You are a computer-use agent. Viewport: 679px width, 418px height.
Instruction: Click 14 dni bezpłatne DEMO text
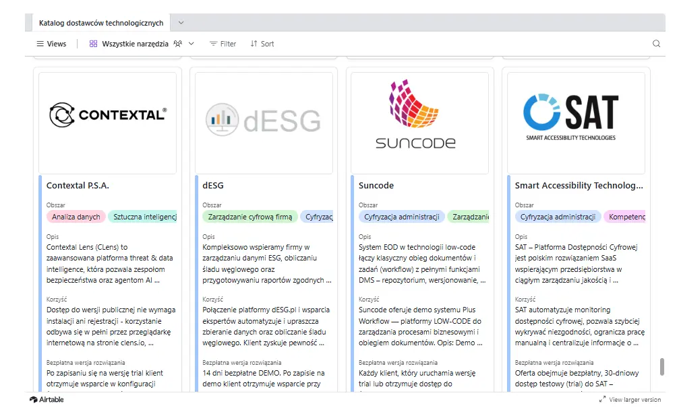click(264, 378)
